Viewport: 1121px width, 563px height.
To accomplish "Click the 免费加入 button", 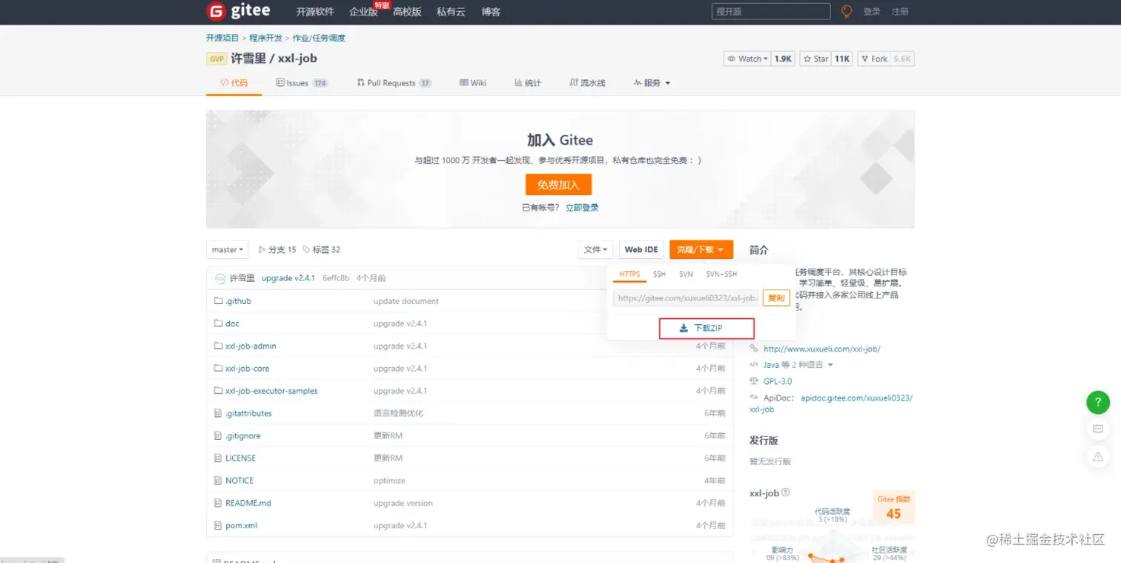I will pos(558,185).
